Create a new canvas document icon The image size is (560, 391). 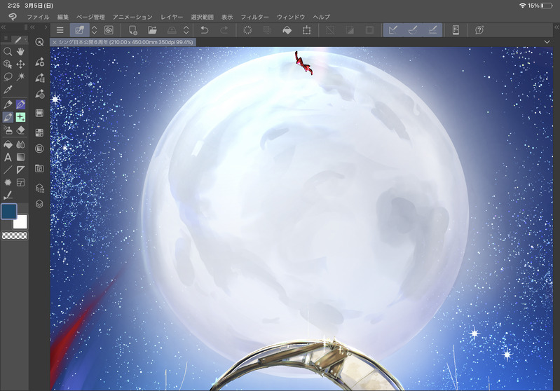(x=133, y=30)
